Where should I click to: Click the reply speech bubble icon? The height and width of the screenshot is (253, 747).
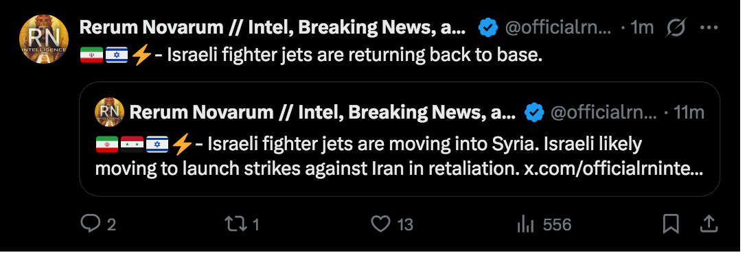90,224
